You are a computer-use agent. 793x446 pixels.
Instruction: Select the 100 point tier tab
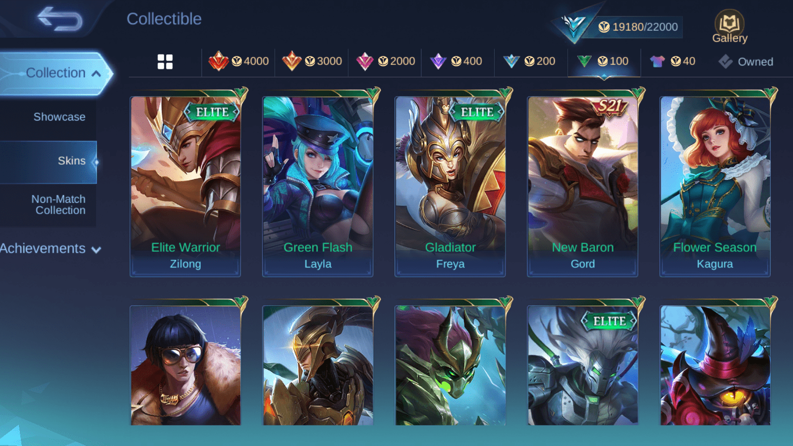tap(604, 61)
